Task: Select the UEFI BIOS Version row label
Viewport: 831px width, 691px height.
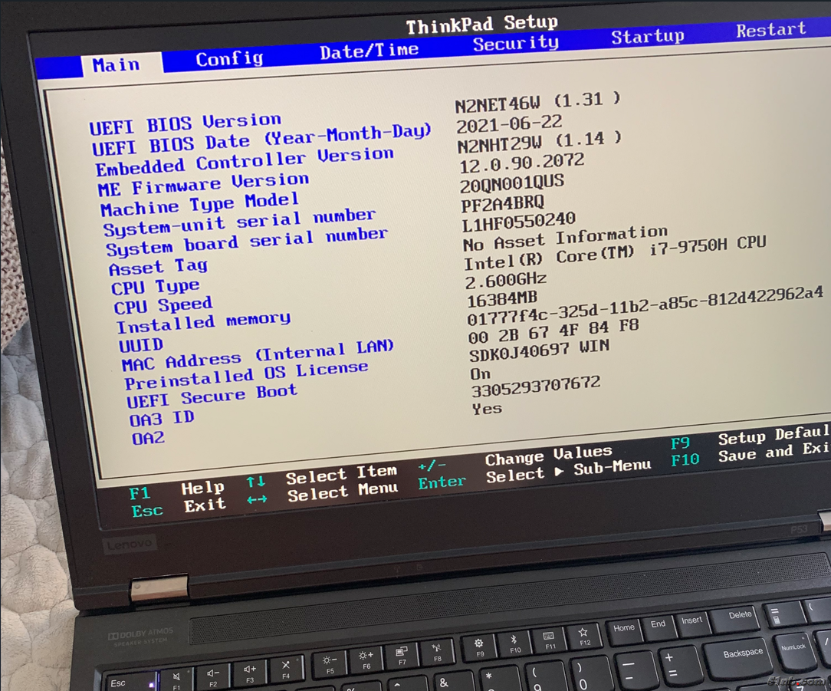Action: [x=185, y=123]
